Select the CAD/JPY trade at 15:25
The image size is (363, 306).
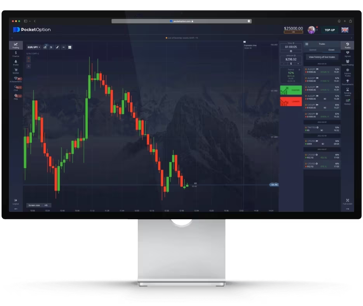tap(322, 115)
